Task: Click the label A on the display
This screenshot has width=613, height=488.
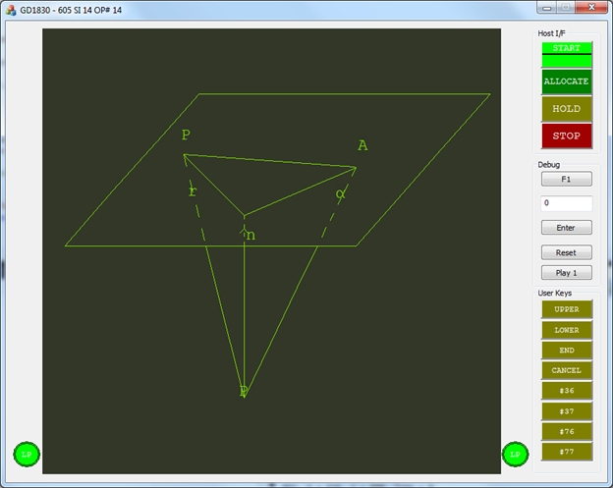Action: tap(362, 145)
